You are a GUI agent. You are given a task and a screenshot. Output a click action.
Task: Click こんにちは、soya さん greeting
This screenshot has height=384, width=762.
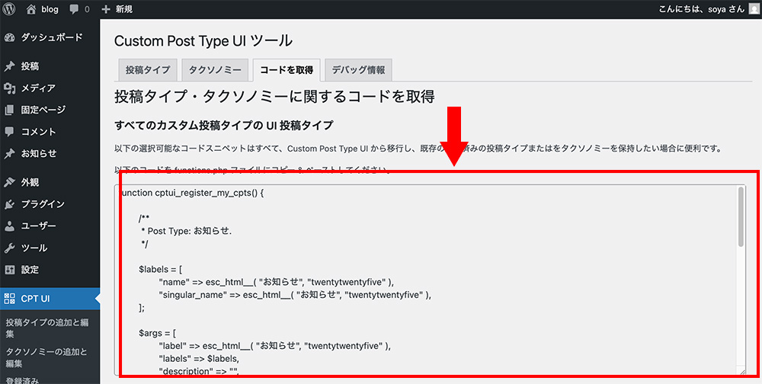point(701,9)
